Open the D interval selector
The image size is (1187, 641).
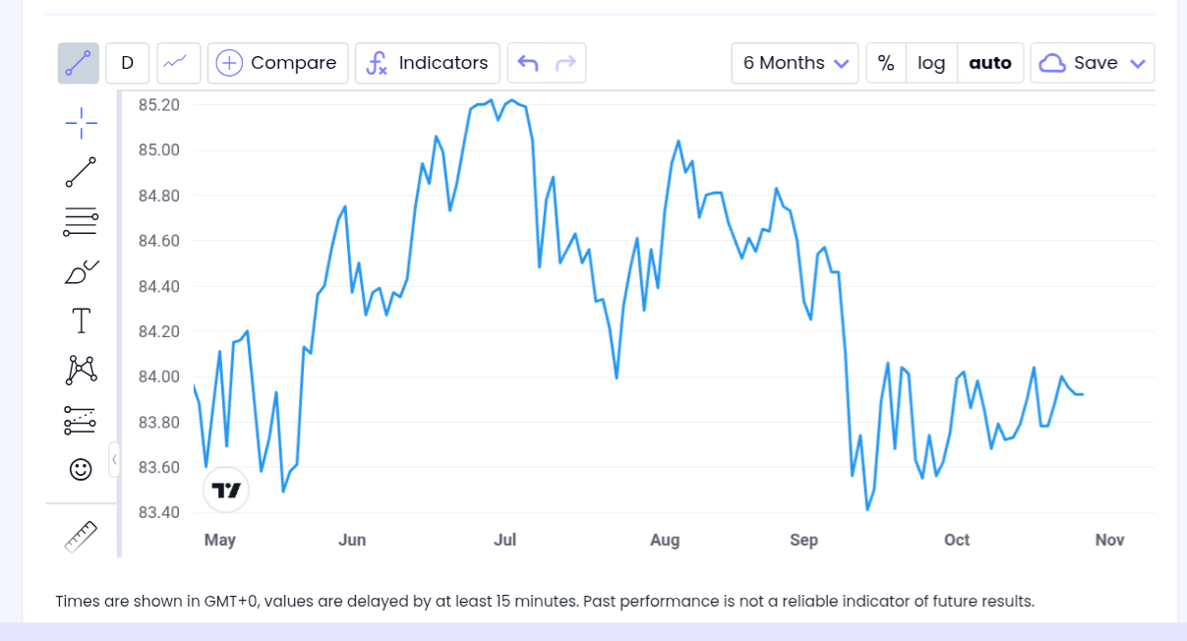[x=127, y=63]
